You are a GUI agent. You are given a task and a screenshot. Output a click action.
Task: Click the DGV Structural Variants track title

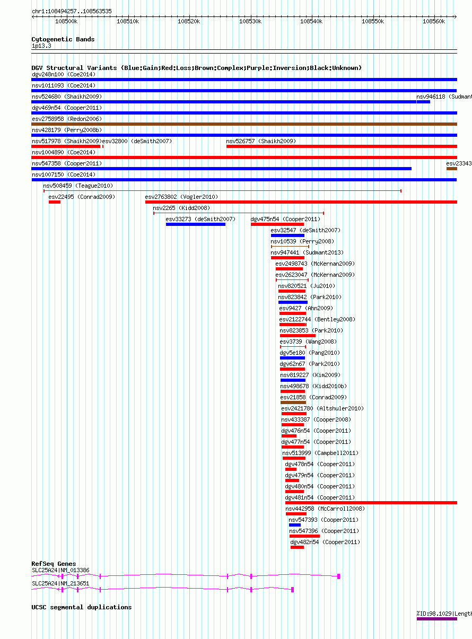tap(197, 68)
